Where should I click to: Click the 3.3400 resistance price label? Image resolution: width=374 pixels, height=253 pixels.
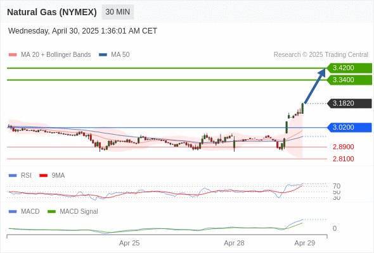coord(349,80)
